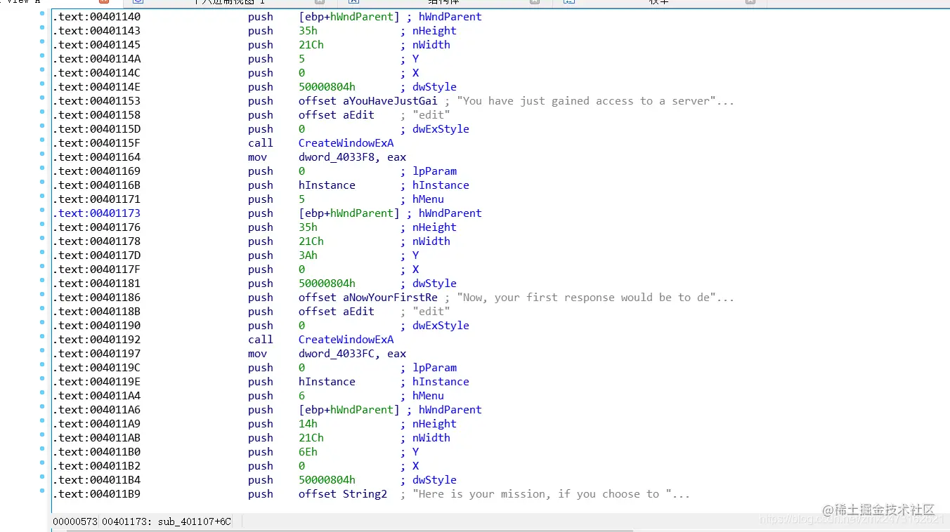
Task: Select CreateWindowExA call at 0040115F
Action: (x=346, y=143)
